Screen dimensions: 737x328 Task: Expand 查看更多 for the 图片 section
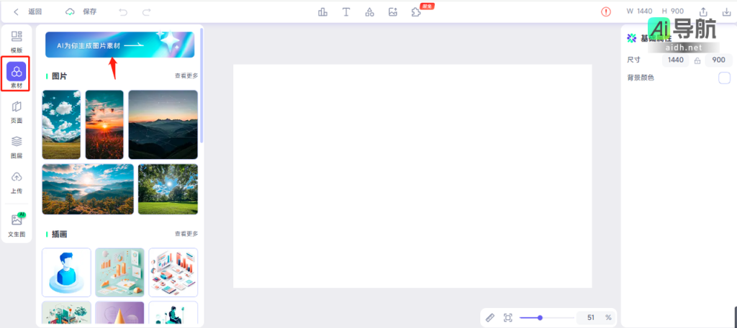186,76
